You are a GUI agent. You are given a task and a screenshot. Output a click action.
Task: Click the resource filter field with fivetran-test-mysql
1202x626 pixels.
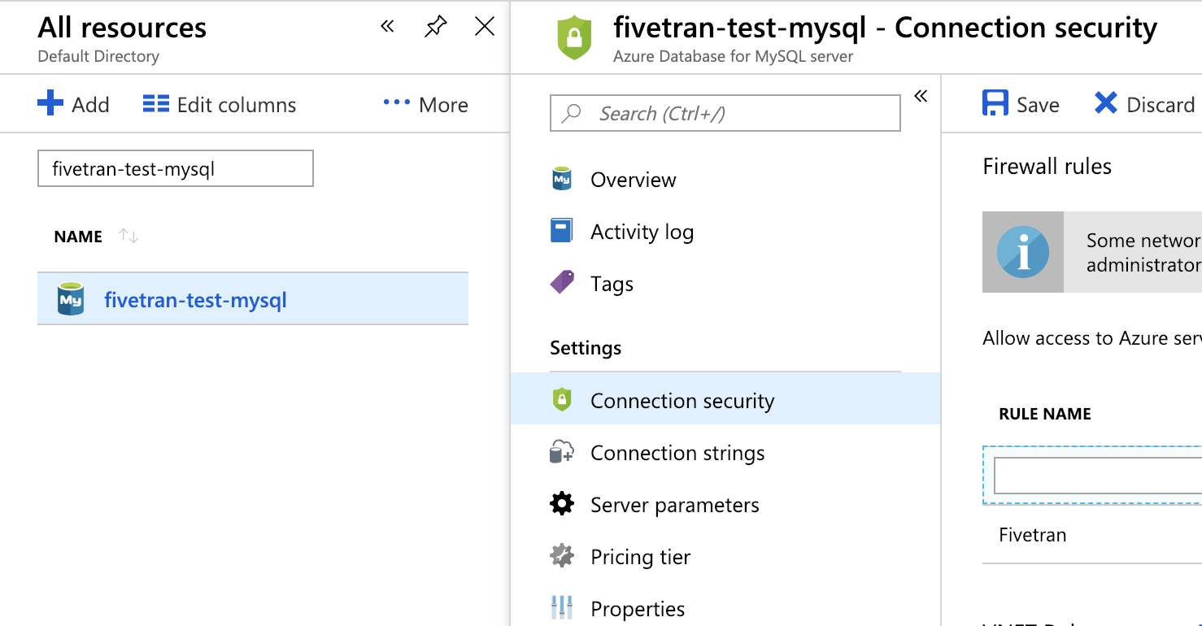pos(176,168)
